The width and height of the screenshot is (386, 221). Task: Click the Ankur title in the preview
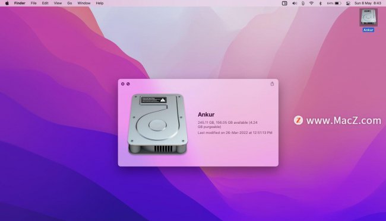pyautogui.click(x=206, y=114)
